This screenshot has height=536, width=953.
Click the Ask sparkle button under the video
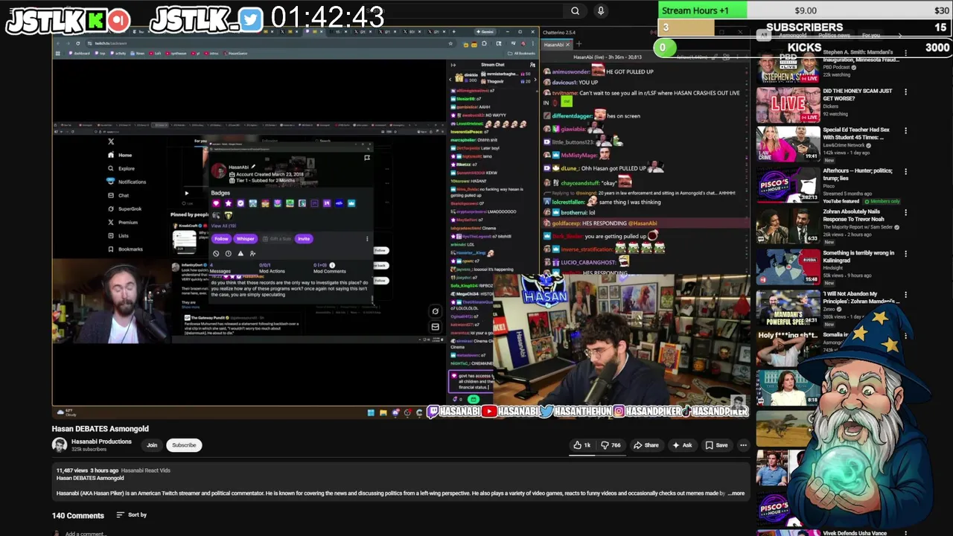[682, 445]
